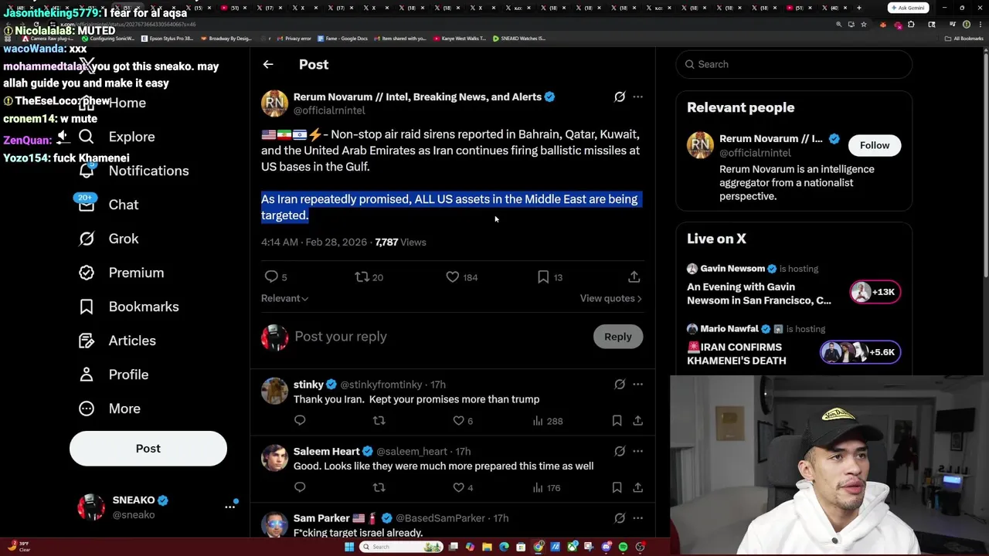Screen dimensions: 989x556
Task: Reply to the Rerum Novarum post
Action: click(x=275, y=276)
